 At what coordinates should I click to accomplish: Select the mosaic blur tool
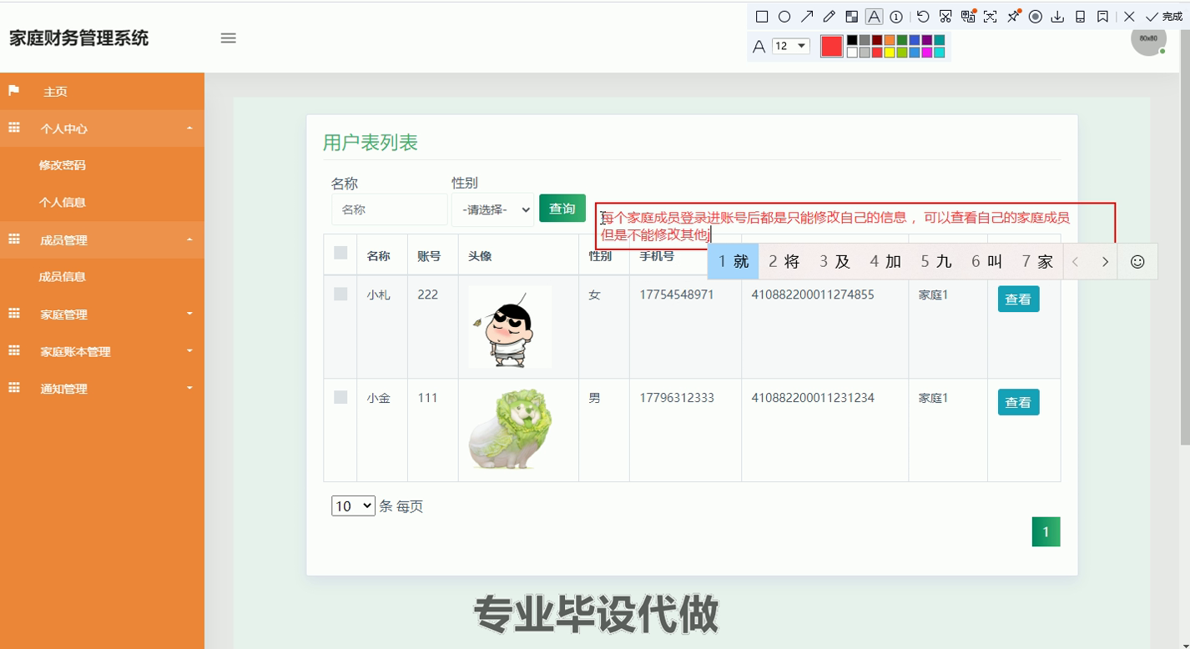[x=851, y=17]
